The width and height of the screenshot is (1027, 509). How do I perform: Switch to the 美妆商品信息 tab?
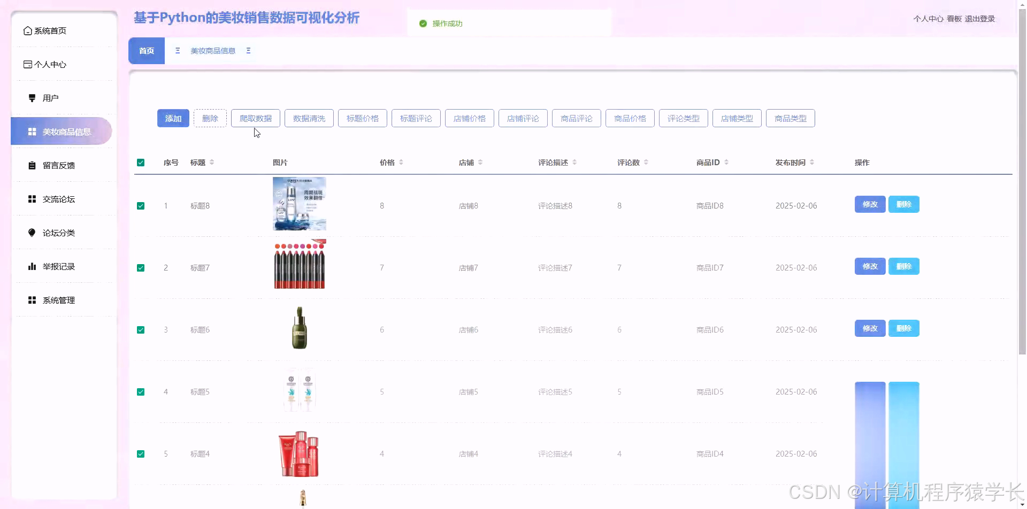212,50
